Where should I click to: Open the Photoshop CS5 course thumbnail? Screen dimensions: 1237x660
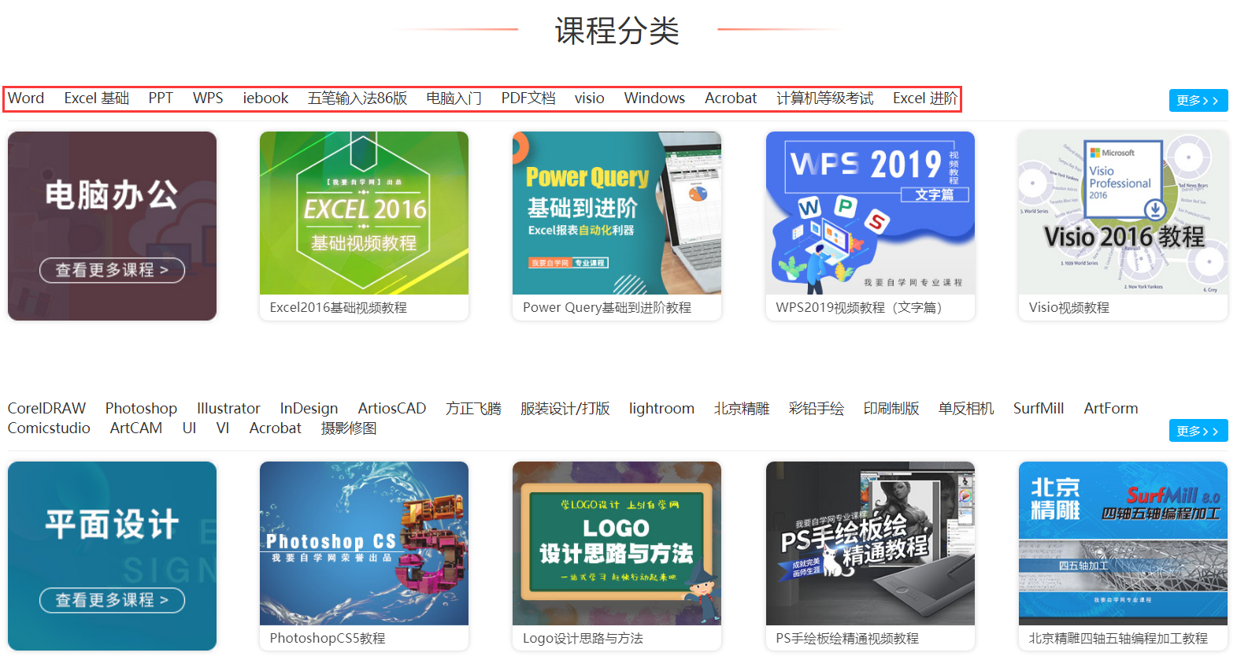tap(364, 543)
